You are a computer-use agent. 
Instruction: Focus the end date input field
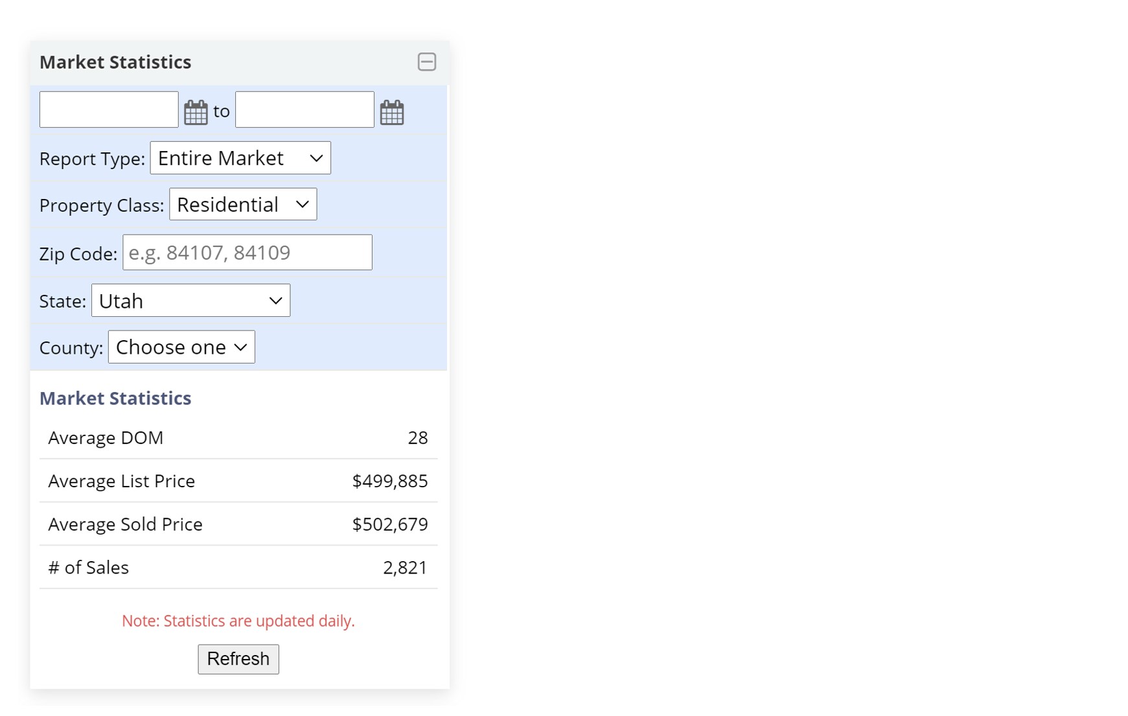coord(305,110)
